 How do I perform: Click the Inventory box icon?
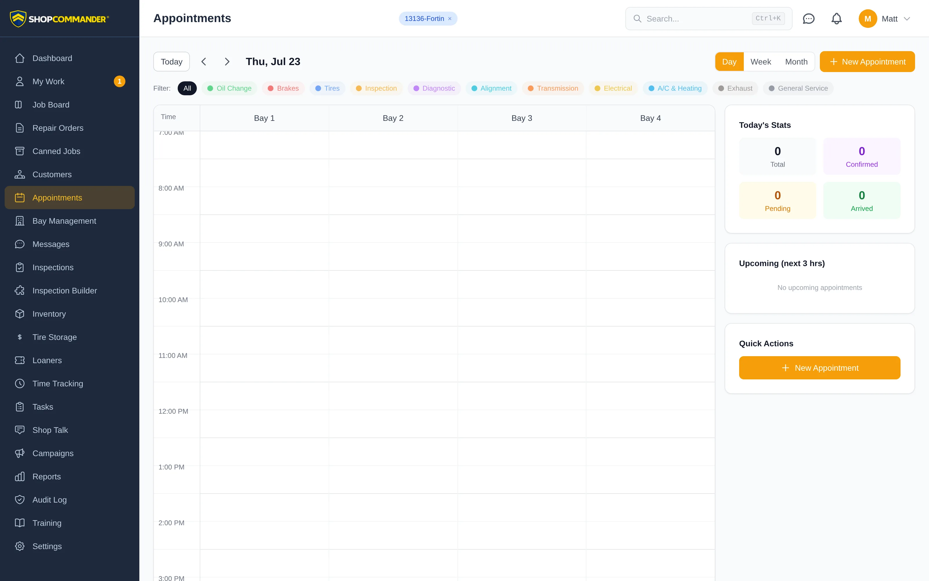[x=19, y=314]
